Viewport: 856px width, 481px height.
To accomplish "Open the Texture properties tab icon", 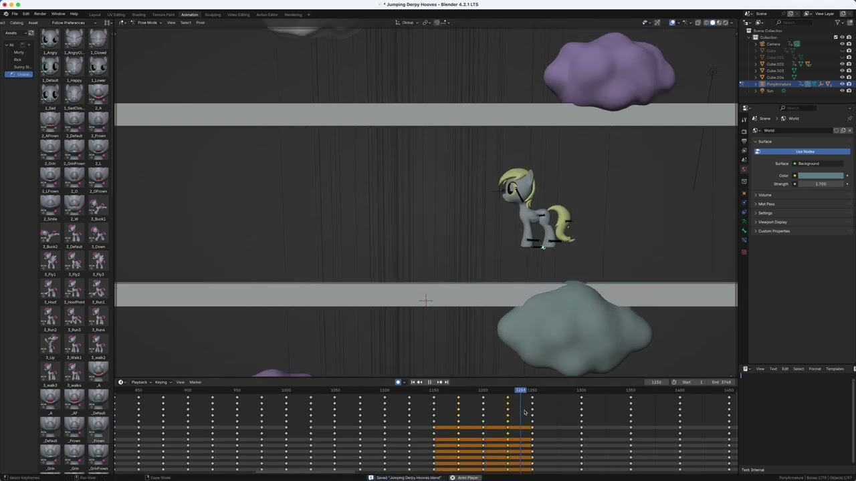I will tap(744, 252).
